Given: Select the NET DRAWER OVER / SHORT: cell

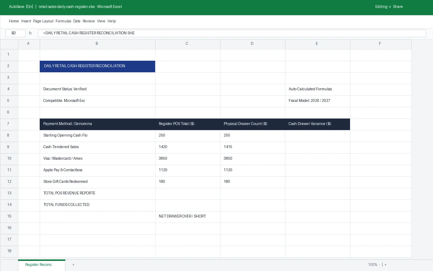Looking at the screenshot, I should pos(188,216).
